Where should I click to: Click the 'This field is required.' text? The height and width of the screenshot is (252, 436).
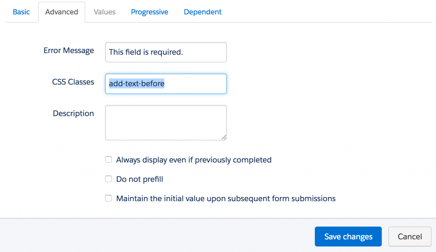pos(147,52)
